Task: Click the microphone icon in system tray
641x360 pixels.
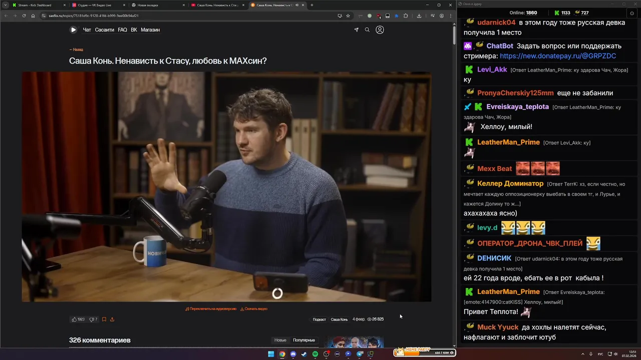Action: pos(592,354)
